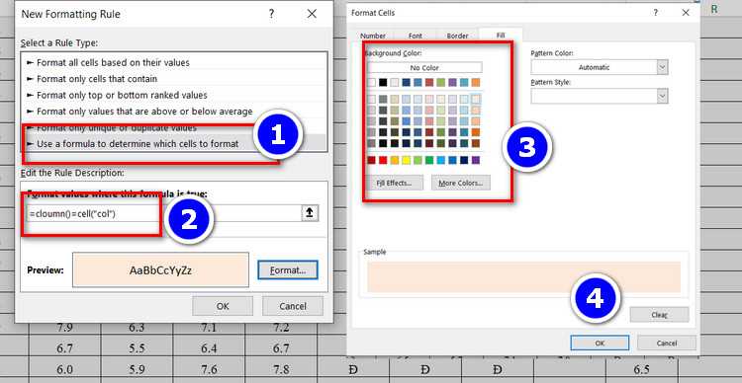Switch to the Font tab
Screen dimensions: 742x383
click(415, 36)
